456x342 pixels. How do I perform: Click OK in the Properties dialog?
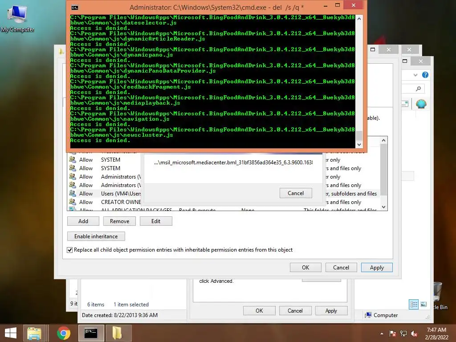click(259, 310)
